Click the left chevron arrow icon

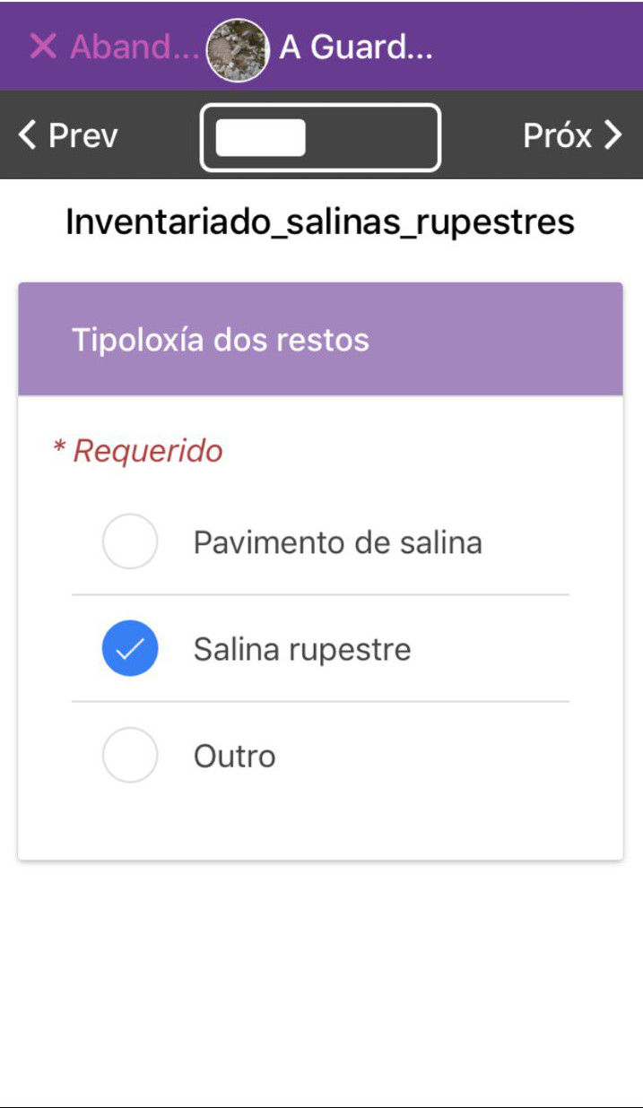click(x=27, y=135)
